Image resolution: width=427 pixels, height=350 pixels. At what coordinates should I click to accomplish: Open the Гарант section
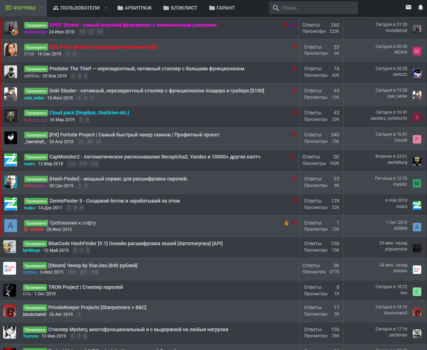222,8
